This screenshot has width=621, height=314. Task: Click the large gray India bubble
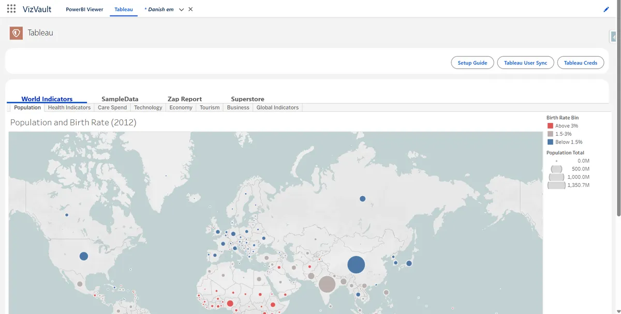pos(327,284)
